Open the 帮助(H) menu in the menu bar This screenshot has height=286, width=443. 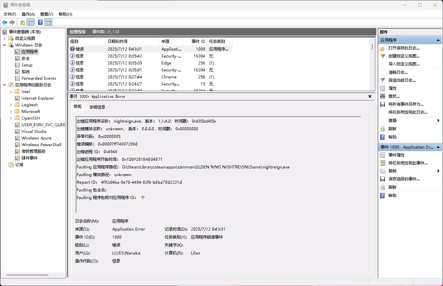(x=65, y=14)
